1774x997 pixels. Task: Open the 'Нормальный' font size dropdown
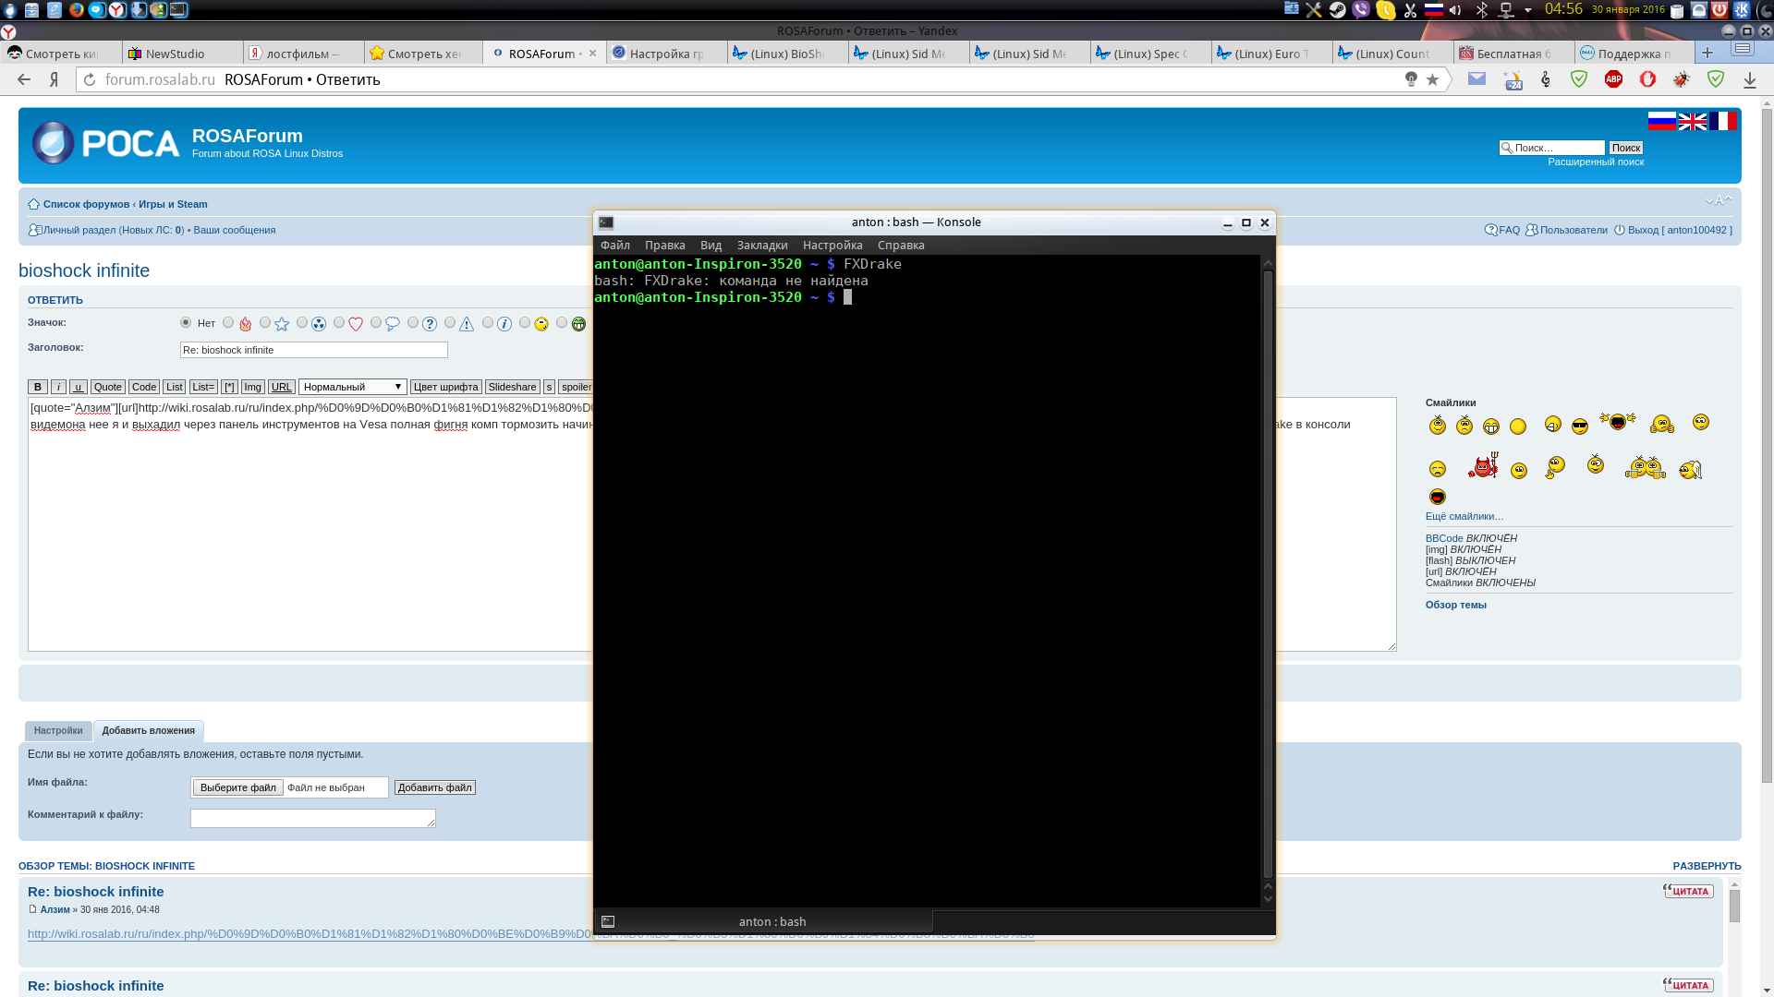coord(352,387)
